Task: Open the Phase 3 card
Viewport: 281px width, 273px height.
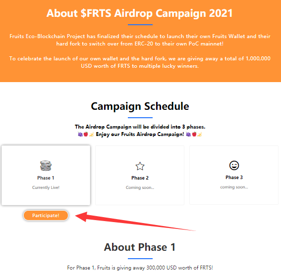Action: click(x=234, y=175)
